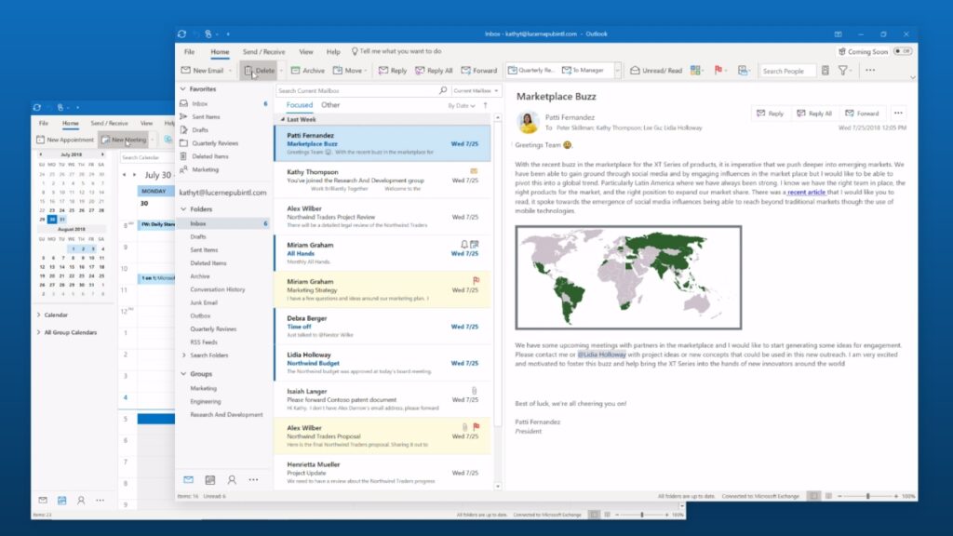Open People view in the front window nav bar
The width and height of the screenshot is (953, 536).
[x=232, y=479]
